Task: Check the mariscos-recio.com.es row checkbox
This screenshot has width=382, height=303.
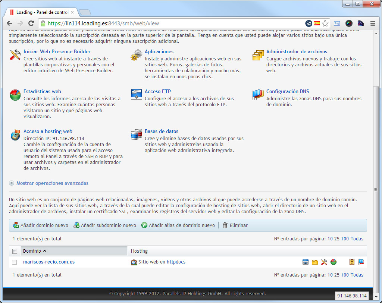Action: click(15, 262)
